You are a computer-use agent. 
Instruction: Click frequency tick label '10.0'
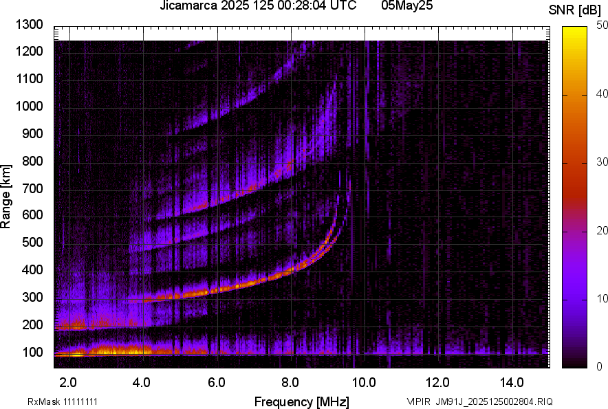point(364,383)
